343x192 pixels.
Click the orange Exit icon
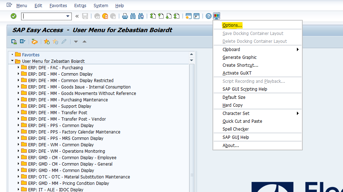pos(105,16)
